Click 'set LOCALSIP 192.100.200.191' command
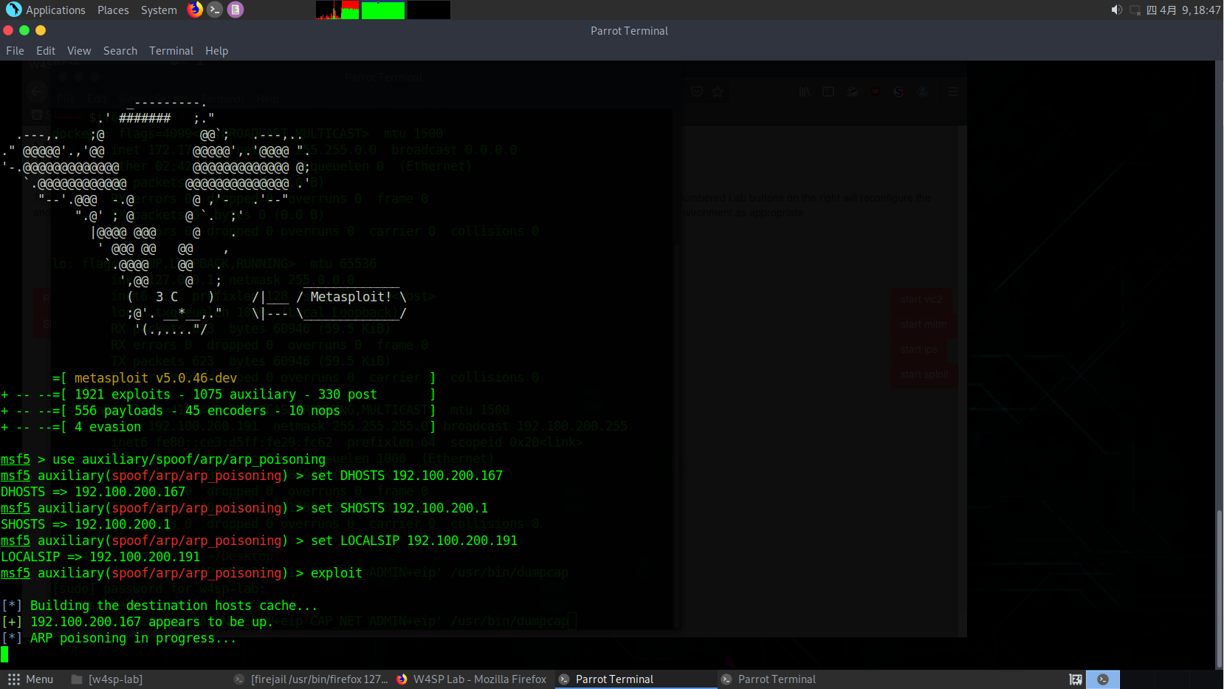The height and width of the screenshot is (689, 1224). click(414, 541)
